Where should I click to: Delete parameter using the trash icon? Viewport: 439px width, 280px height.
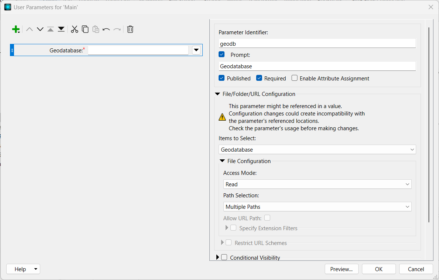click(130, 30)
